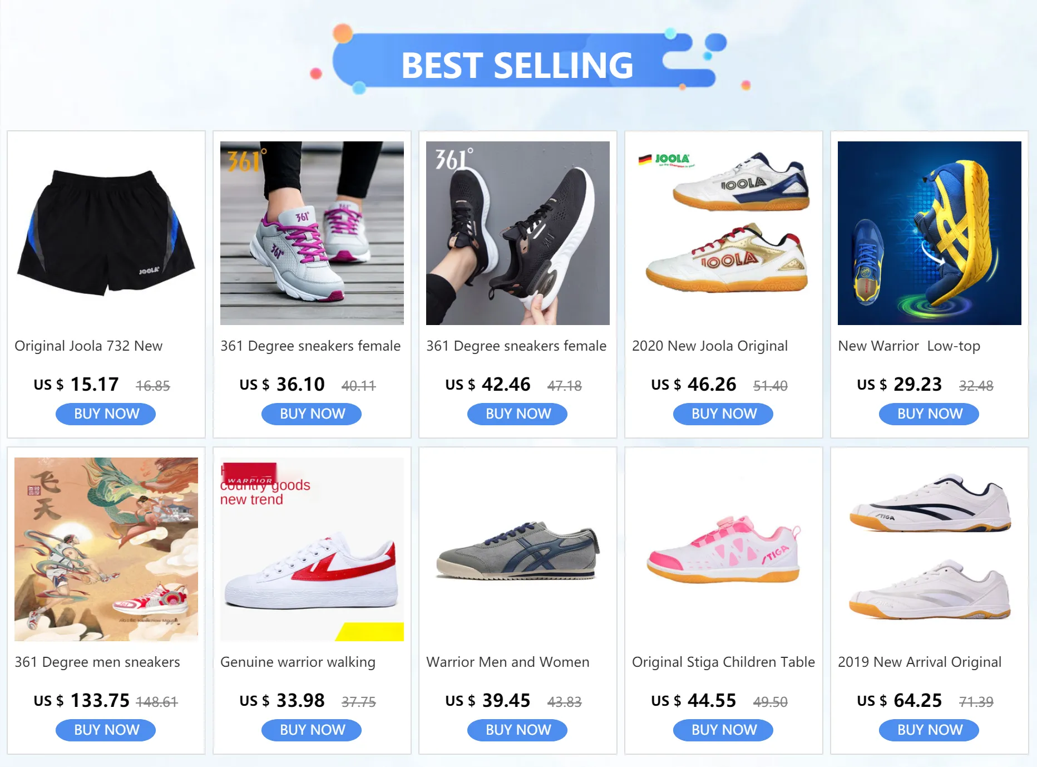The image size is (1037, 767).
Task: Click BUY NOW for the US $36.10 sneakers
Action: [x=312, y=414]
